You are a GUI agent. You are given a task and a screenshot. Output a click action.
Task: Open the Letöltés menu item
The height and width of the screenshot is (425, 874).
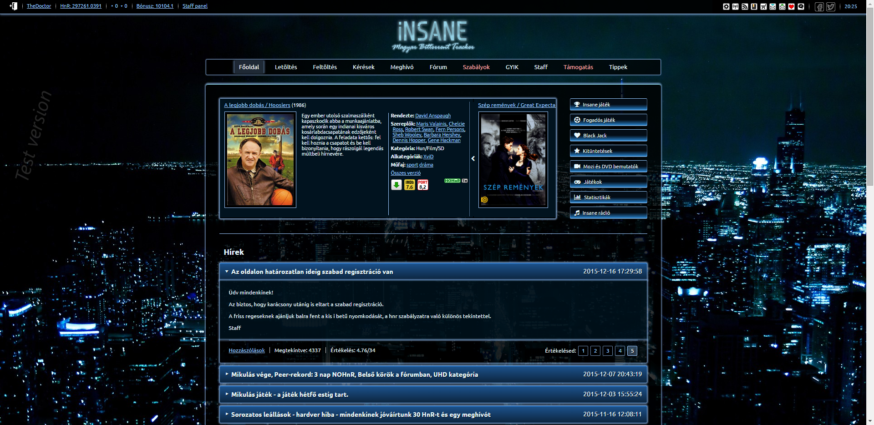[x=286, y=67]
